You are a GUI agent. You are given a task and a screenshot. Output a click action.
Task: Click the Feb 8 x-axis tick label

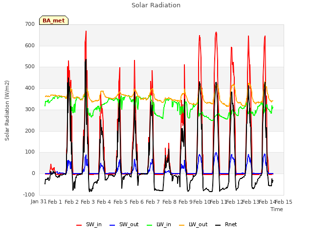(x=169, y=202)
